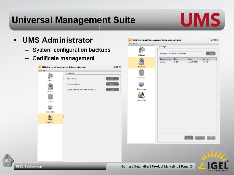Screen dimensions: 234x175
Task: Click Convert button for old certificate format
Action: [112, 89]
